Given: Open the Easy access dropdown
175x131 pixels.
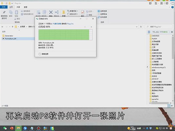Looking at the screenshot, I should pyautogui.click(x=73, y=14).
